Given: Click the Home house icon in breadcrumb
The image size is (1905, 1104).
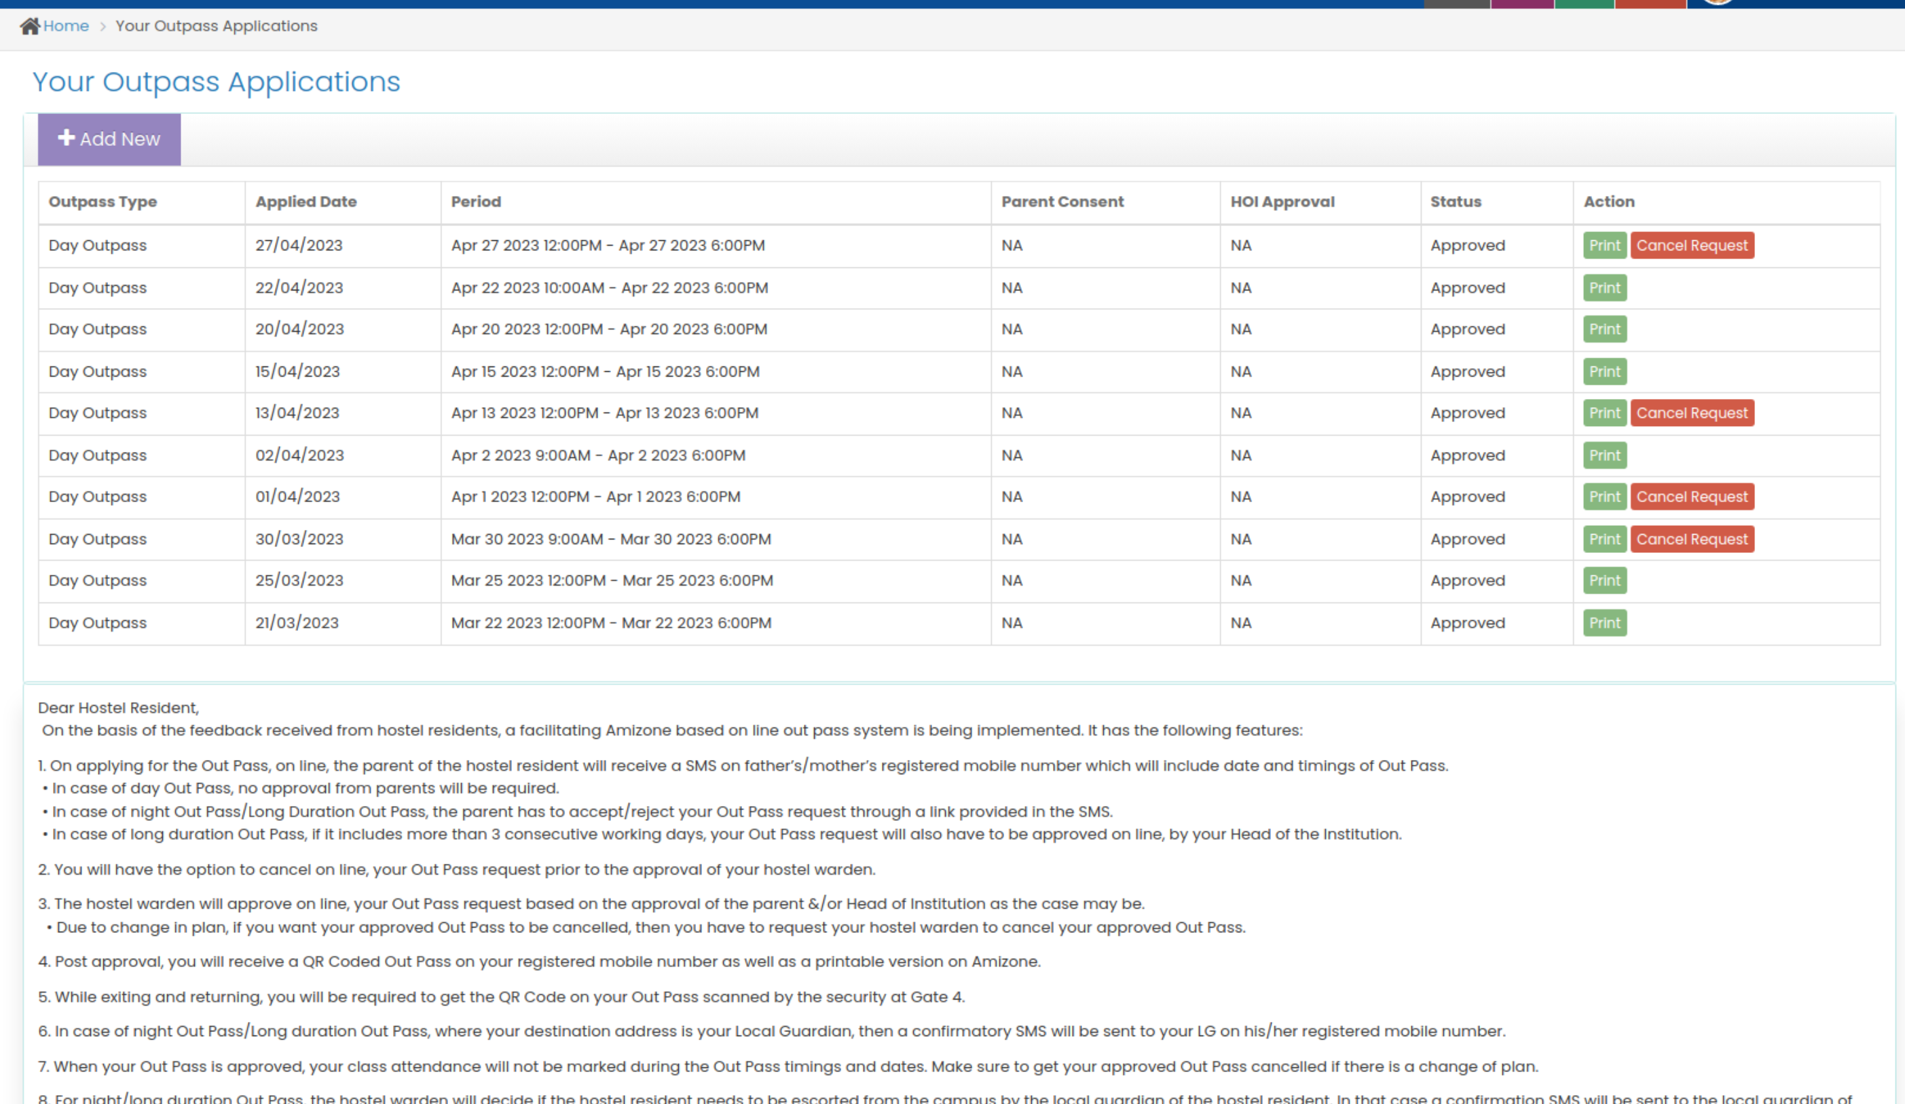Looking at the screenshot, I should 29,26.
